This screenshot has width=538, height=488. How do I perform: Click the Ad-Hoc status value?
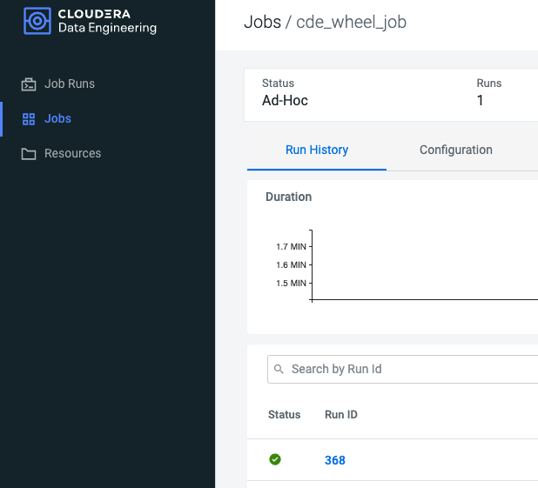(285, 100)
